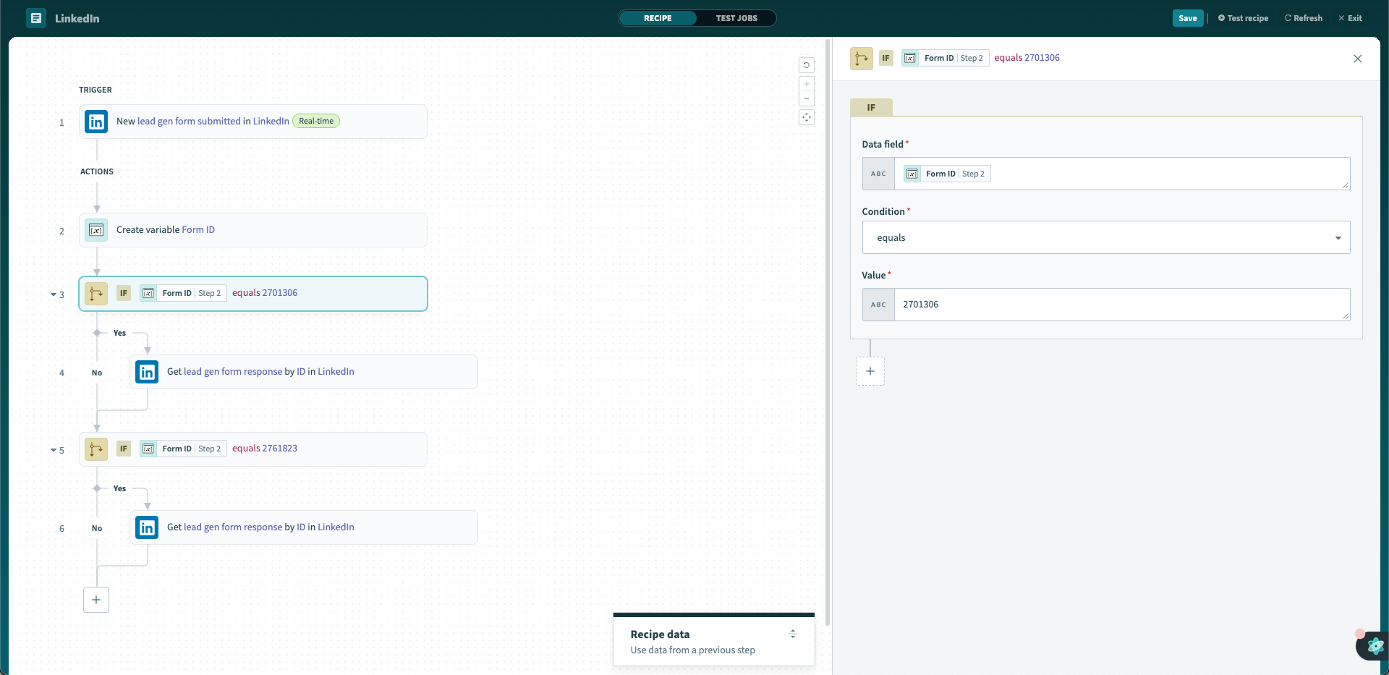Collapse step 3 IF block

(x=54, y=294)
